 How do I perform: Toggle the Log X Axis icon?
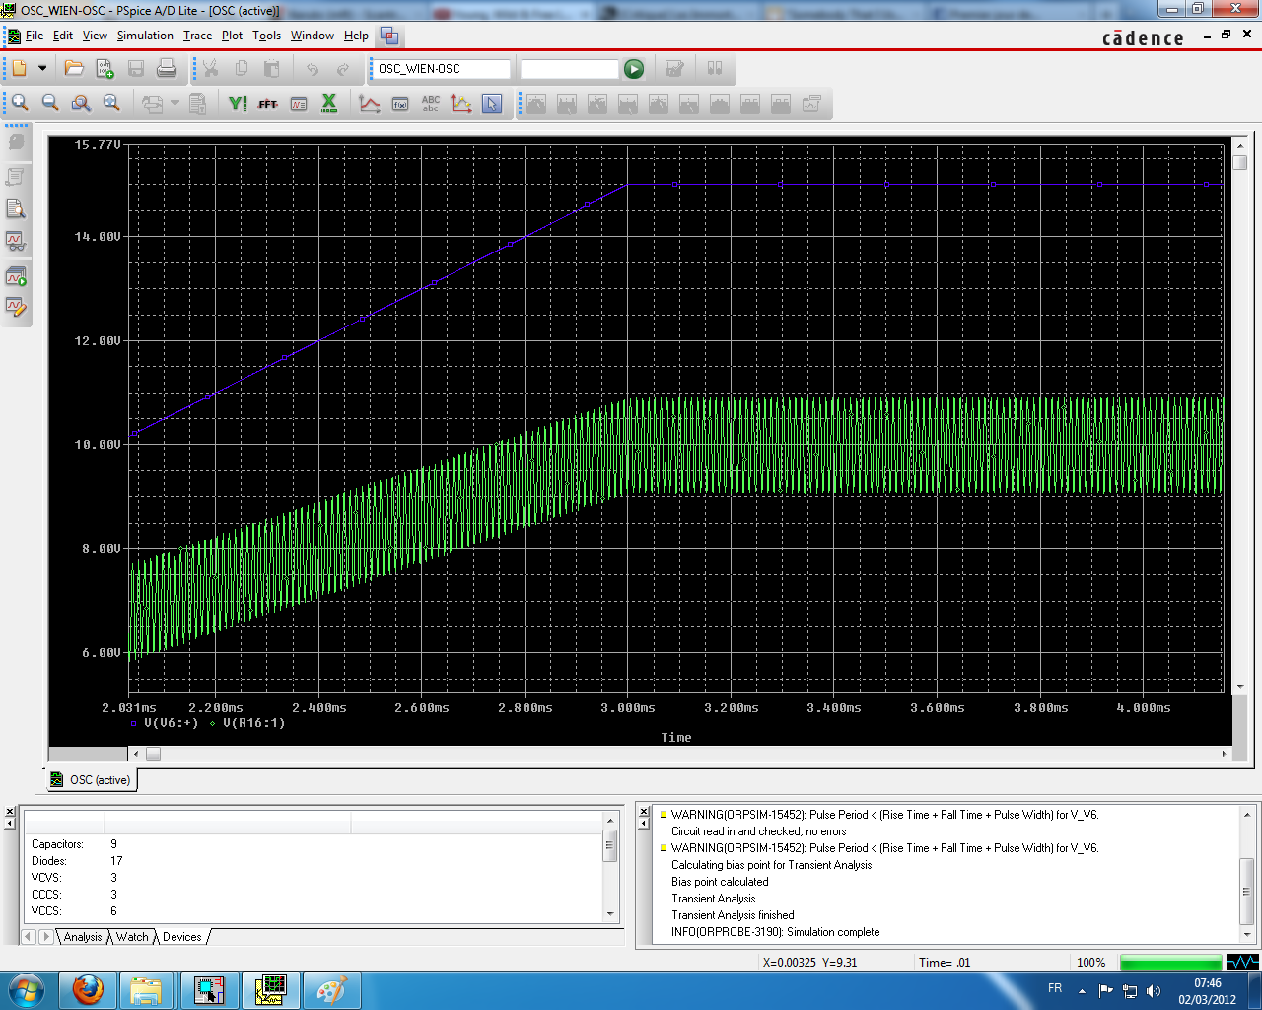tap(329, 104)
